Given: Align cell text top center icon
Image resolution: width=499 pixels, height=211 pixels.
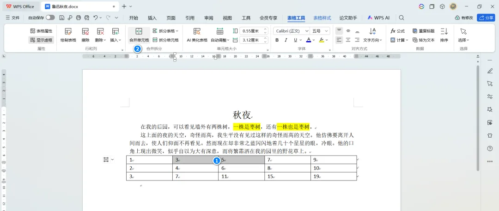Looking at the screenshot, I should (348, 31).
